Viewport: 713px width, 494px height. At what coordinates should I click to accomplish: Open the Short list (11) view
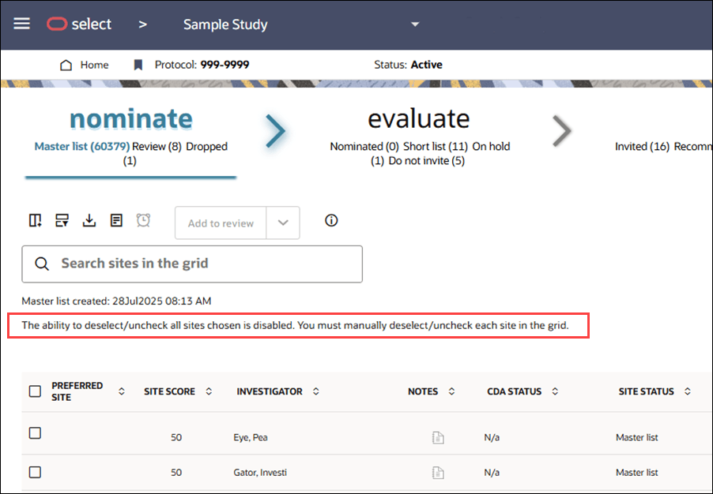[436, 147]
